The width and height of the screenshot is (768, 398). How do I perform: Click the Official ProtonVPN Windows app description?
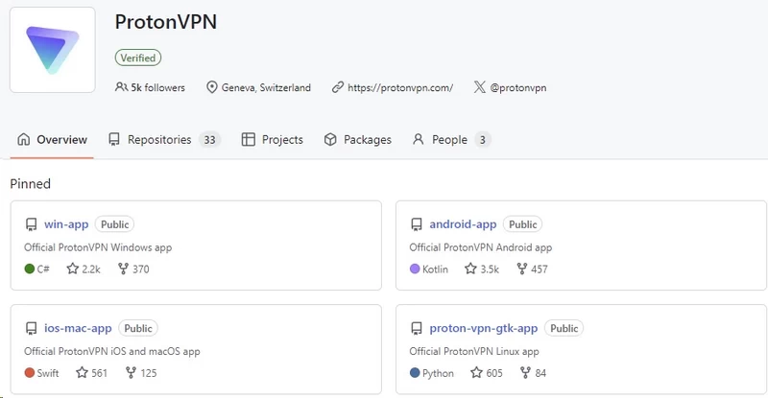[98, 247]
